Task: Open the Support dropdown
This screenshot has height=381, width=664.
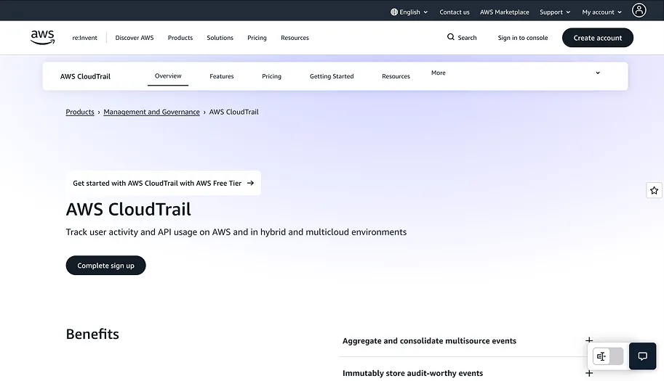Action: [555, 12]
